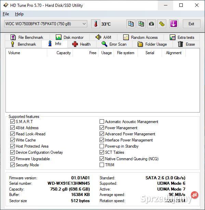Toggle Advanced Power Management checkbox
The image size is (205, 210).
(x=102, y=134)
